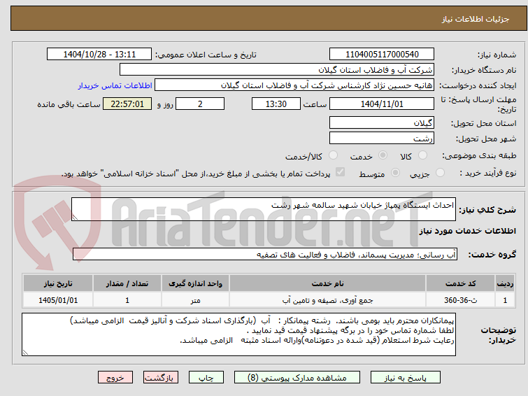528x396 pixels.
Task: Select the جزیی purchase type radio
Action: coord(440,173)
